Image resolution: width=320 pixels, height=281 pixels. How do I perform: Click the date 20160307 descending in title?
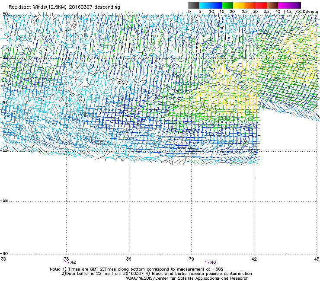[95, 7]
